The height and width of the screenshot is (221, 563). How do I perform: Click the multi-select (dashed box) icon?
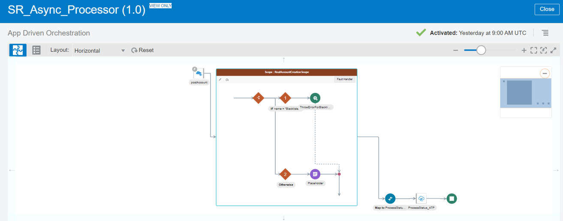point(544,51)
